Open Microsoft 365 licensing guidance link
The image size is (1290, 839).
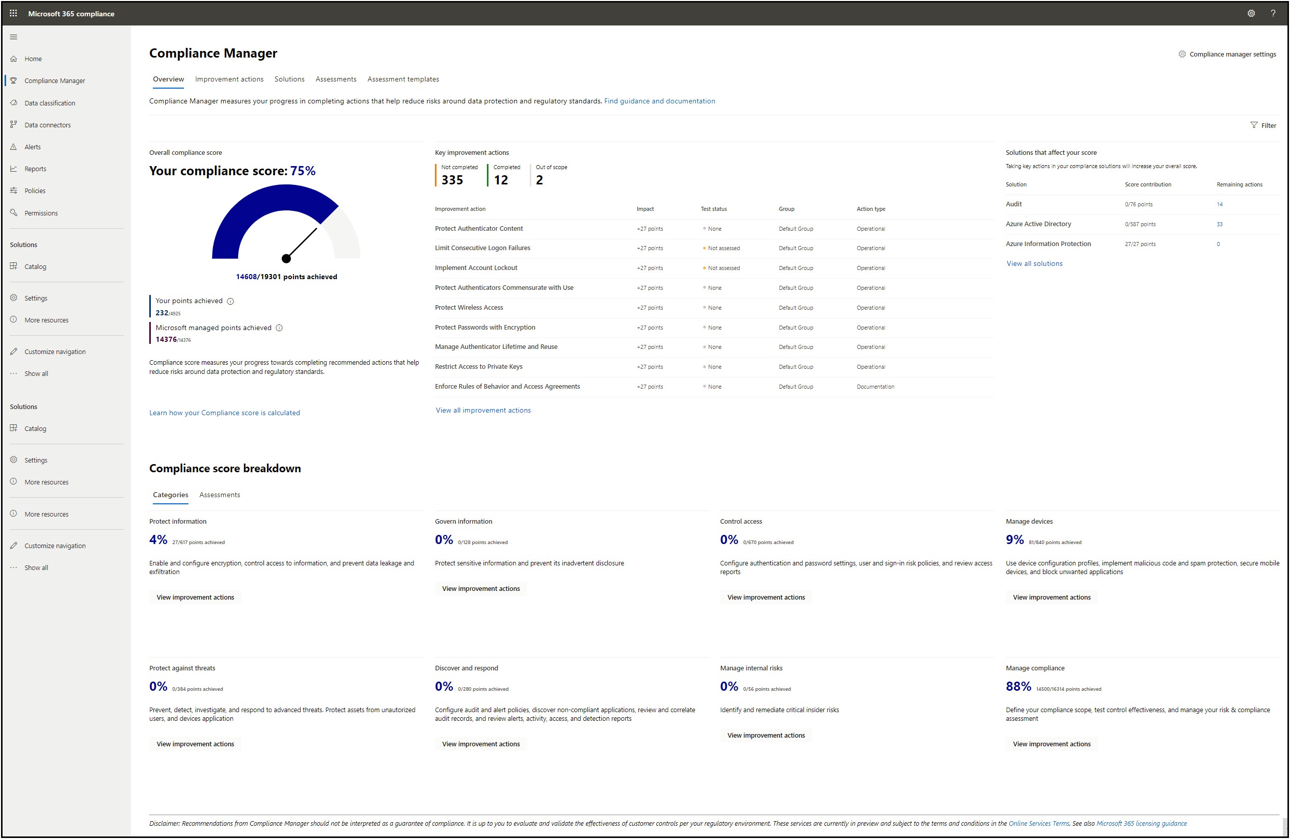click(1142, 823)
